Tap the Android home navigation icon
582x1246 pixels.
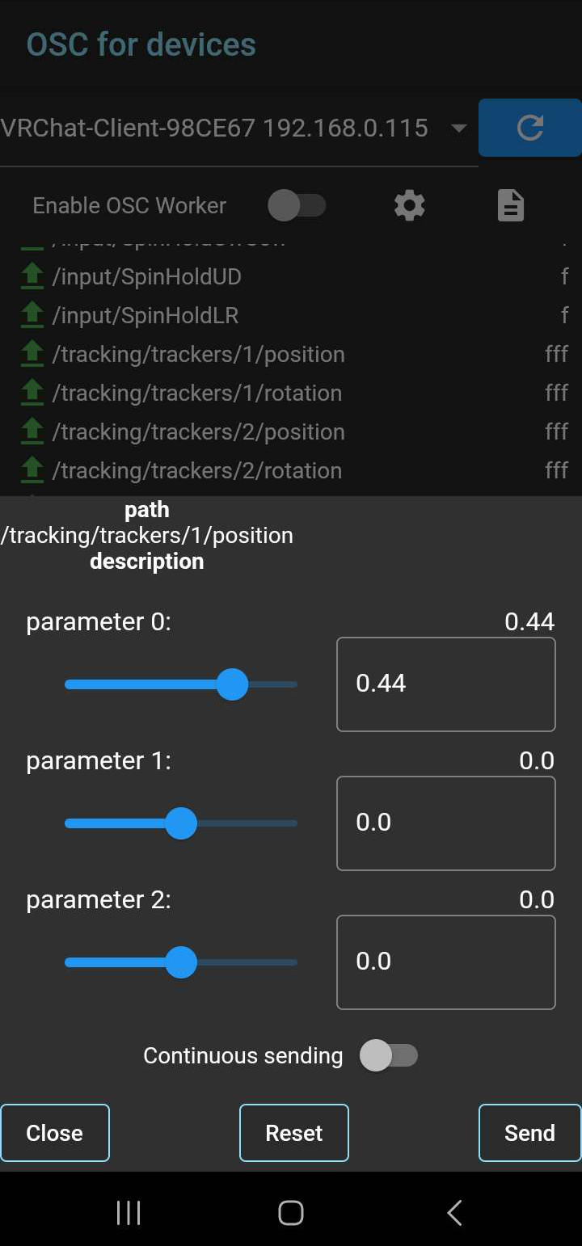(291, 1212)
